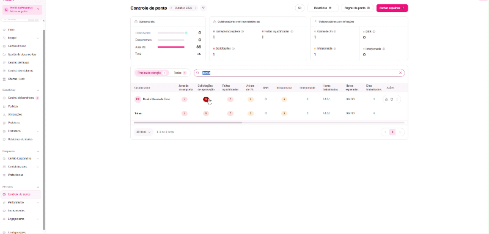The width and height of the screenshot is (489, 234).
Task: Click the Horas trabalhadas column header
Action: point(331,87)
